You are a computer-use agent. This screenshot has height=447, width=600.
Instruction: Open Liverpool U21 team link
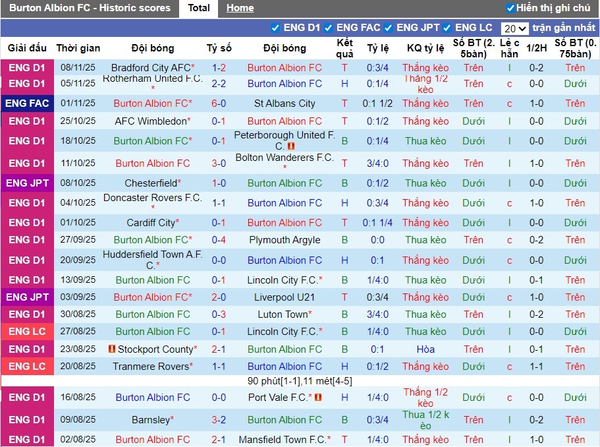[285, 297]
